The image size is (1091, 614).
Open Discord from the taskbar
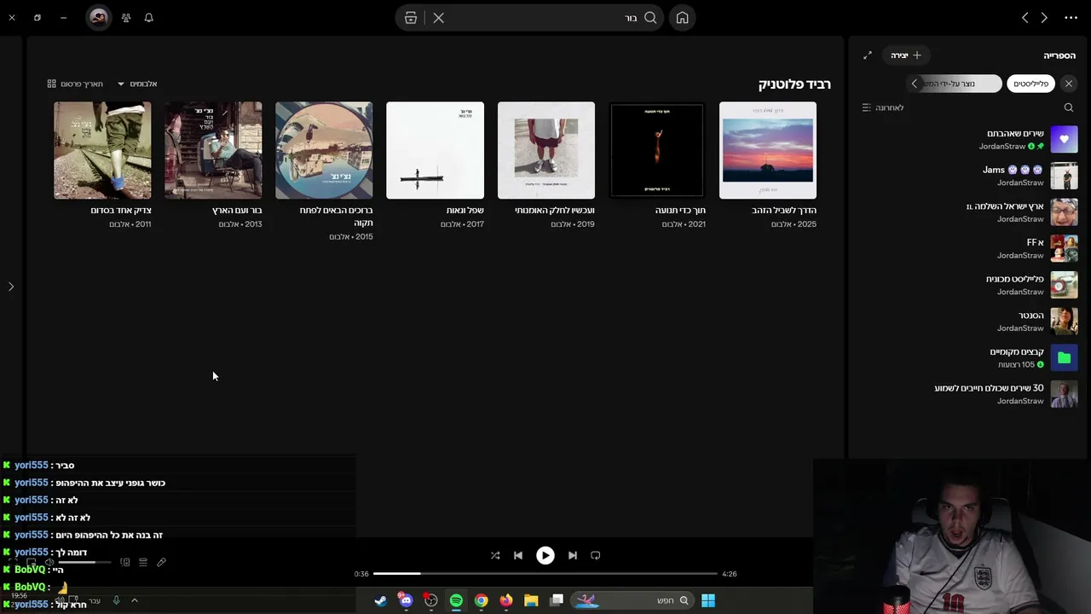tap(406, 600)
